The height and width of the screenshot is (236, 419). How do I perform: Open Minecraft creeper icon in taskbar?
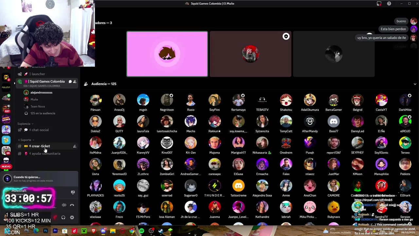pos(84,231)
